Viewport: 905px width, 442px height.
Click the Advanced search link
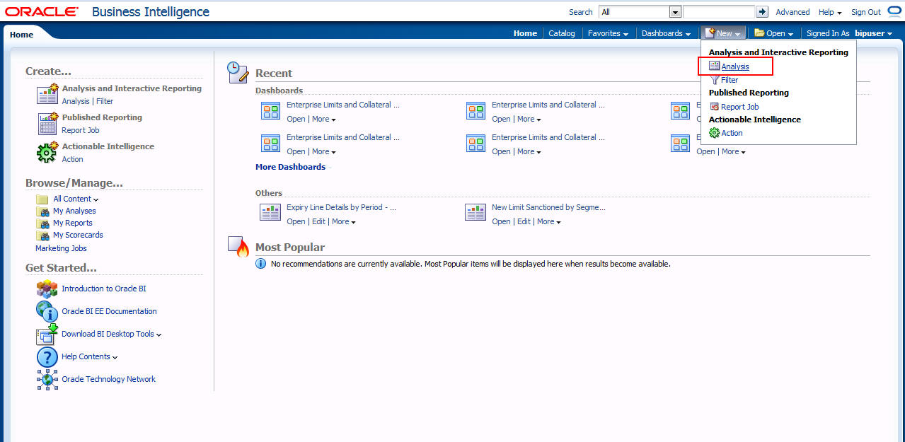click(792, 12)
